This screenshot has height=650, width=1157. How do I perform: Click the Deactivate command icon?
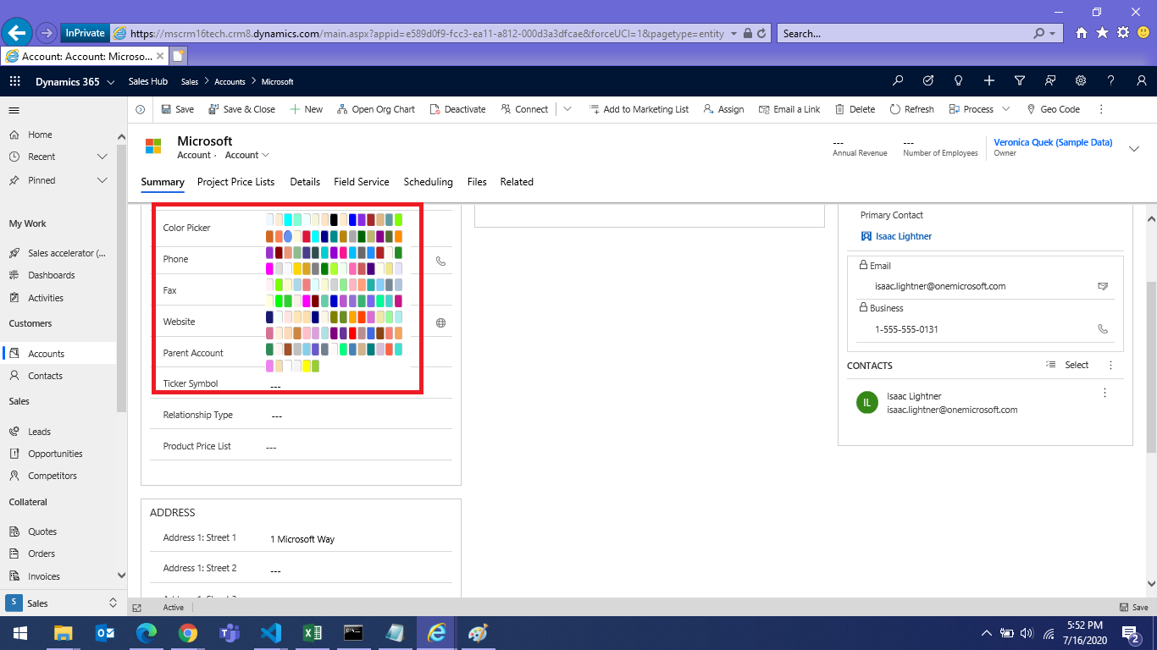[435, 109]
